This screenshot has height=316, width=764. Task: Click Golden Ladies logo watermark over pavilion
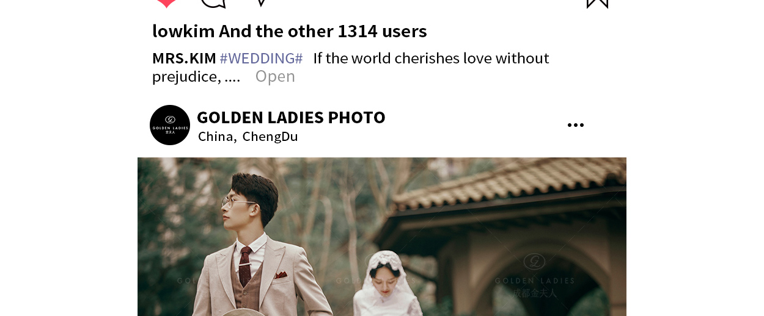pyautogui.click(x=534, y=262)
